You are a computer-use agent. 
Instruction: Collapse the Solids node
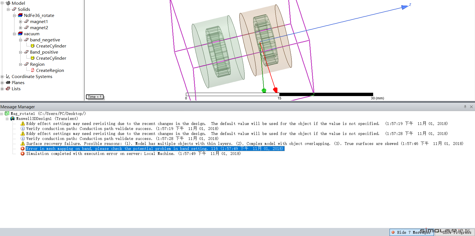click(x=8, y=9)
